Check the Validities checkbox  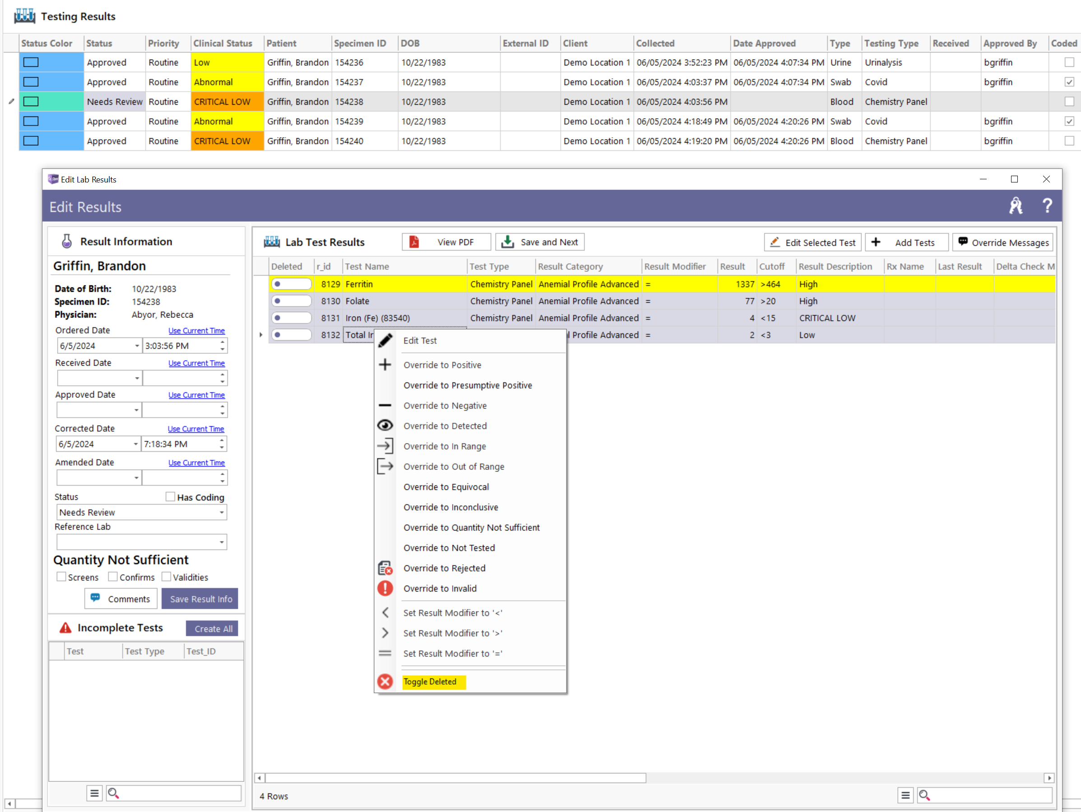coord(166,577)
